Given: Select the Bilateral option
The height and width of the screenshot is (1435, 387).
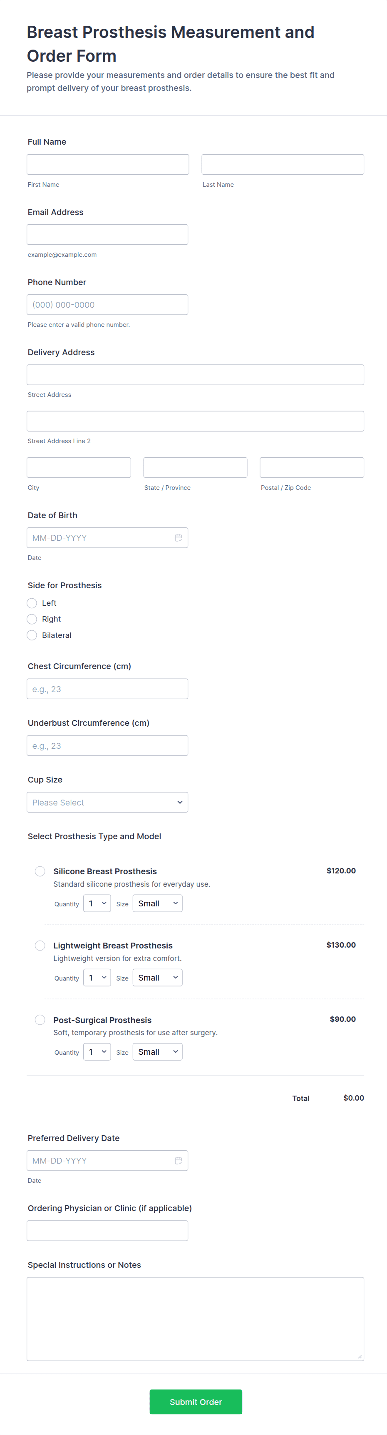Looking at the screenshot, I should [x=32, y=635].
